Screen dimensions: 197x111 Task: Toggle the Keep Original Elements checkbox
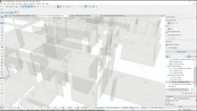[x=167, y=32]
